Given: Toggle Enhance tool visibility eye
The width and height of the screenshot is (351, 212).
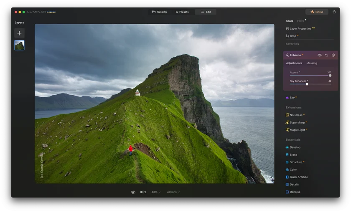Looking at the screenshot, I should click(319, 55).
